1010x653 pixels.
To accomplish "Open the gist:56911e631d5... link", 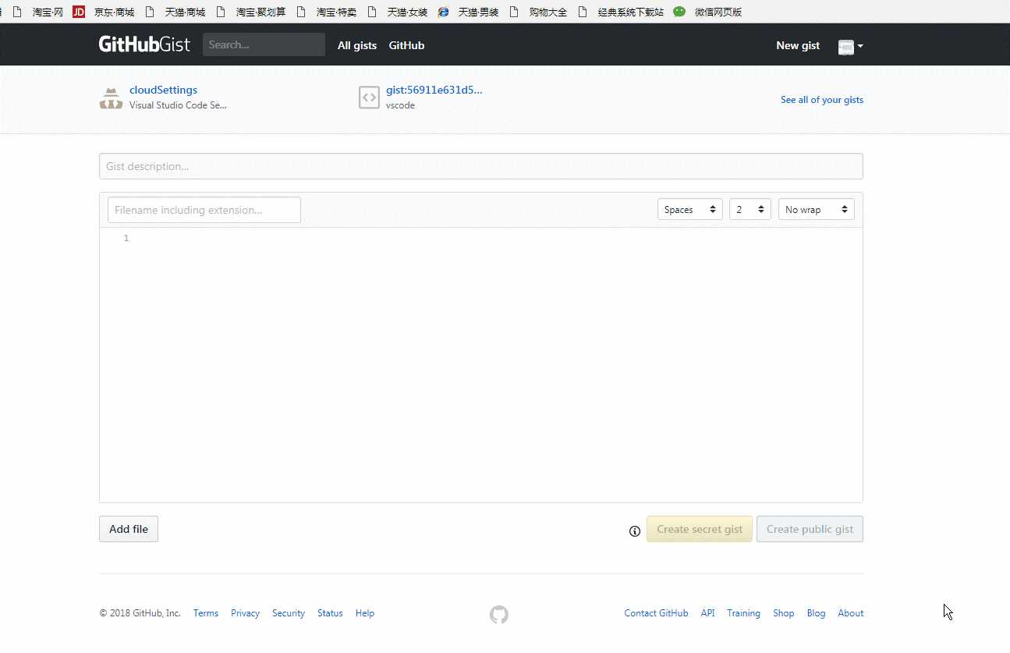I will tap(434, 90).
